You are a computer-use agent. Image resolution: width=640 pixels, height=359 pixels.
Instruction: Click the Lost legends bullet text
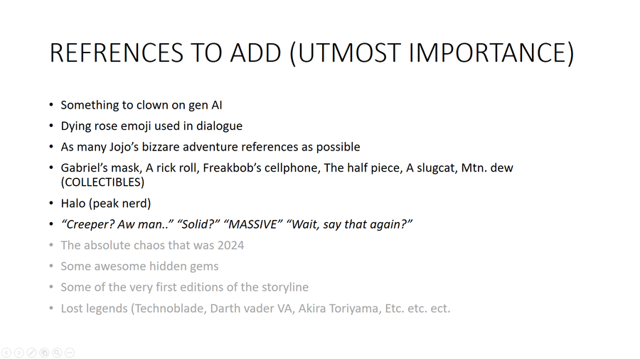point(255,309)
